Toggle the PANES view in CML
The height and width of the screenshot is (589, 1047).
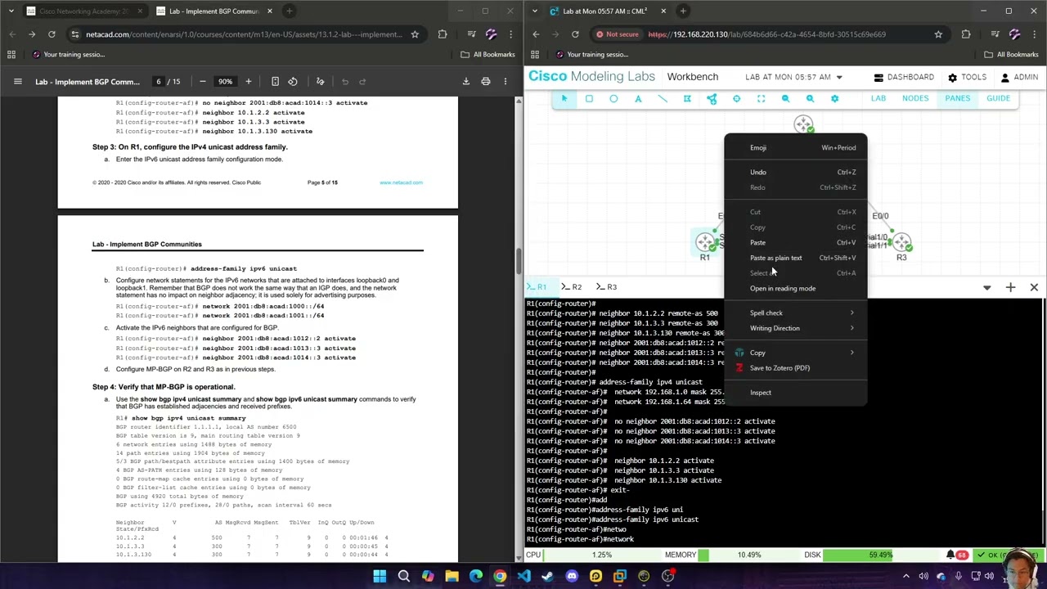957,98
